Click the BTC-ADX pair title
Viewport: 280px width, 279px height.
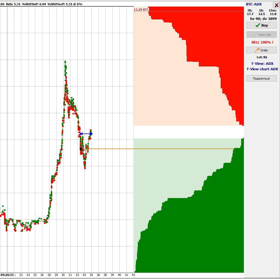coord(254,4)
